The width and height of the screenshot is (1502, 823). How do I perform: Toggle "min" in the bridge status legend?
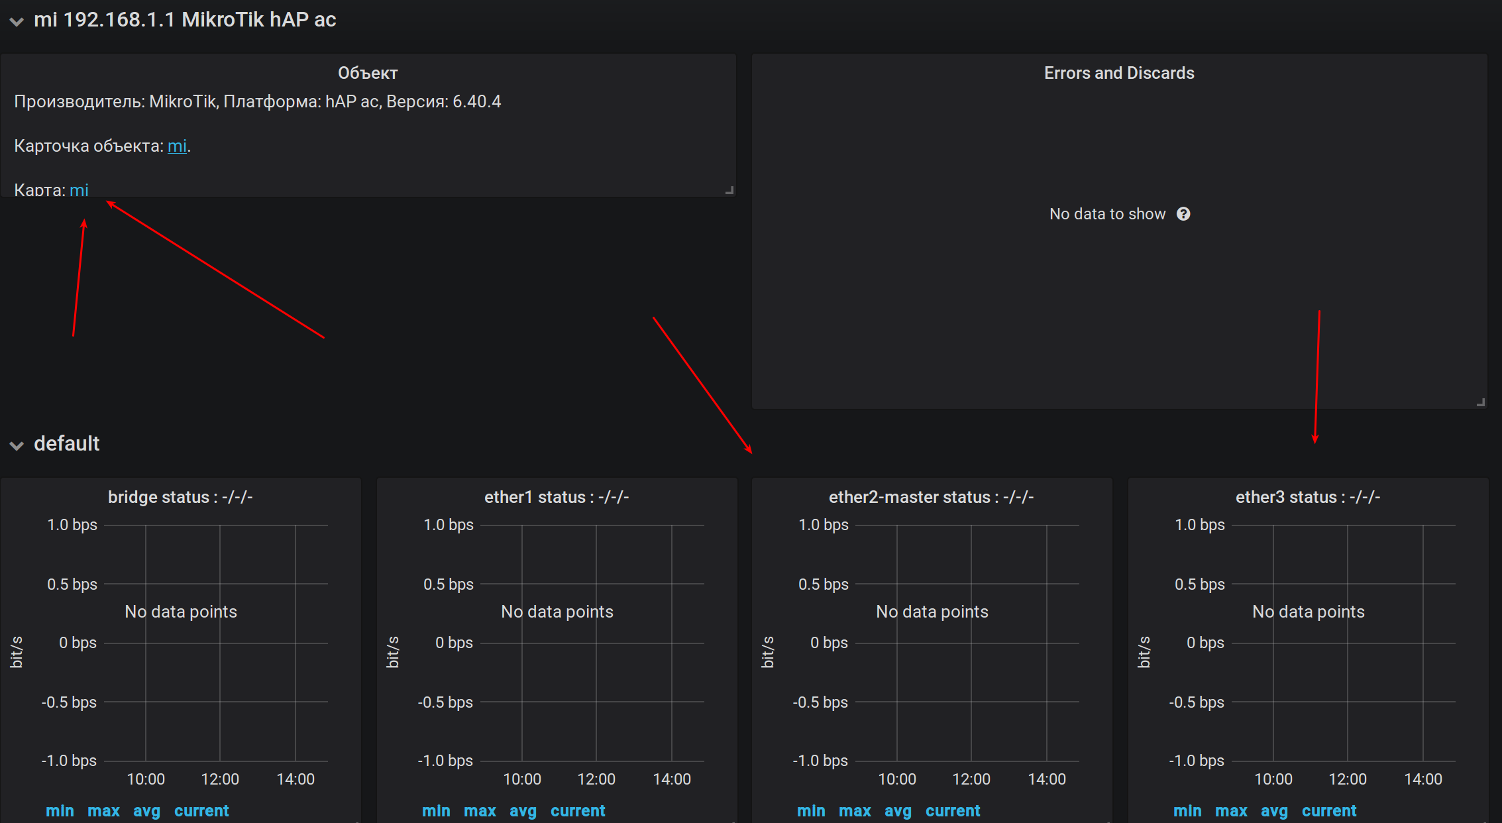60,810
